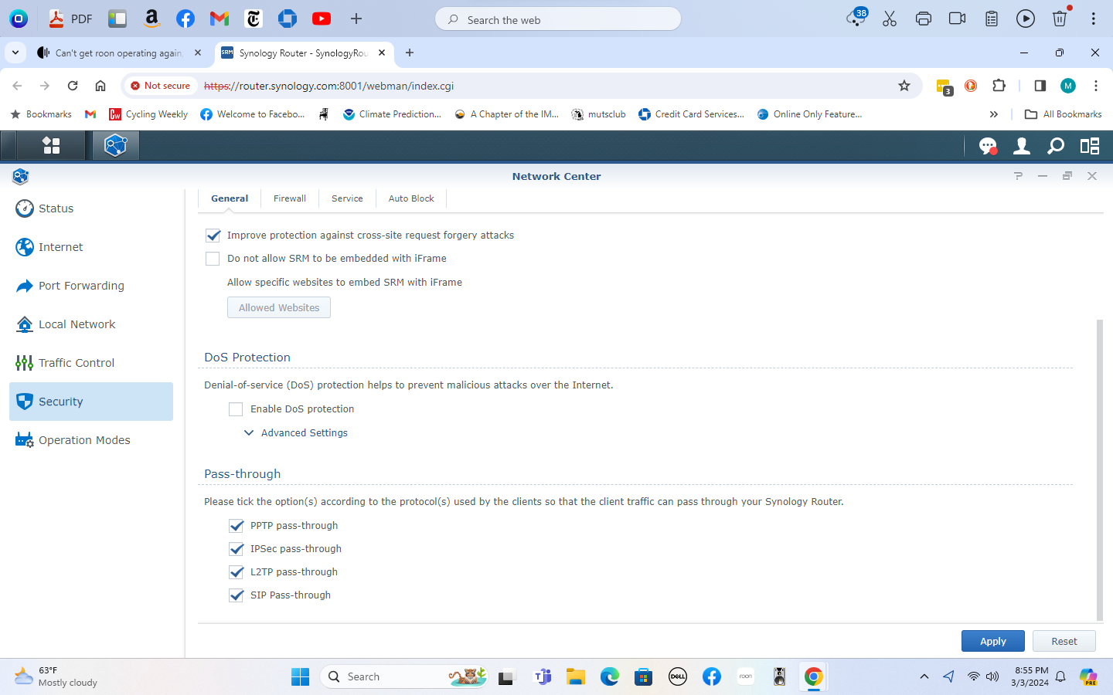Click the Network Center help question mark

click(x=1018, y=176)
